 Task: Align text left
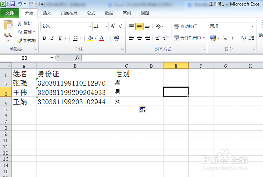pyautogui.click(x=131, y=38)
